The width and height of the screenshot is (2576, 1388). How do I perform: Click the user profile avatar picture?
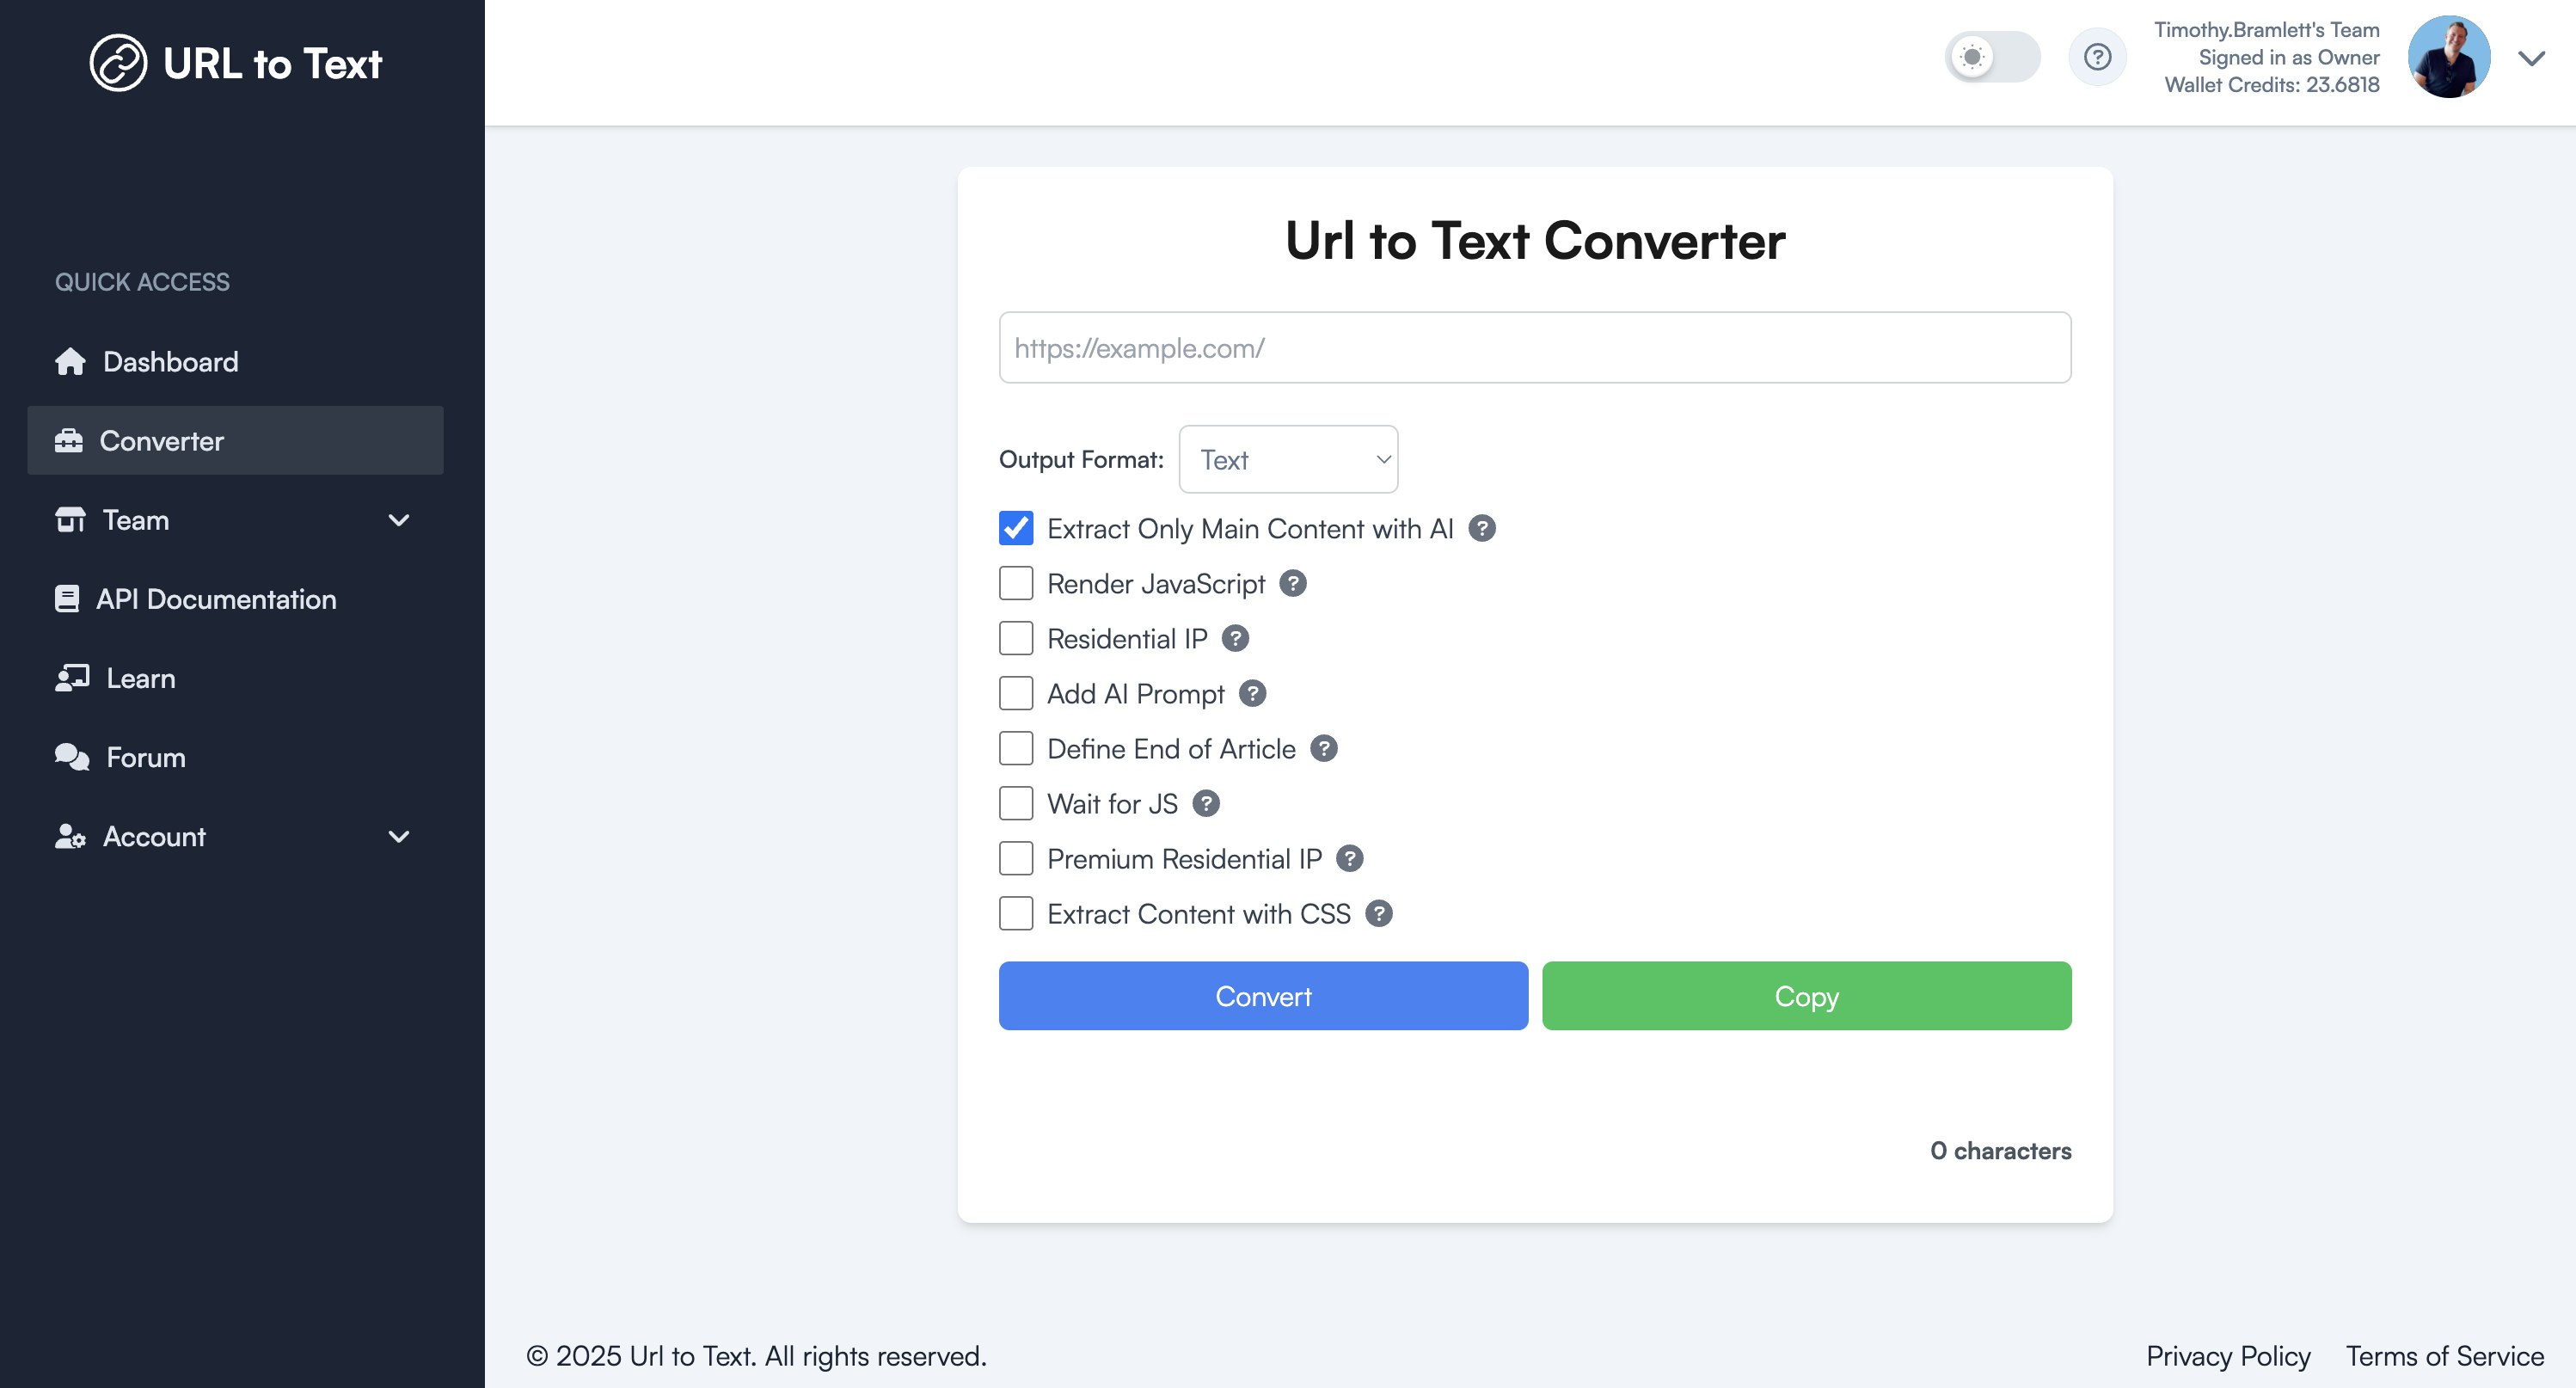point(2448,57)
